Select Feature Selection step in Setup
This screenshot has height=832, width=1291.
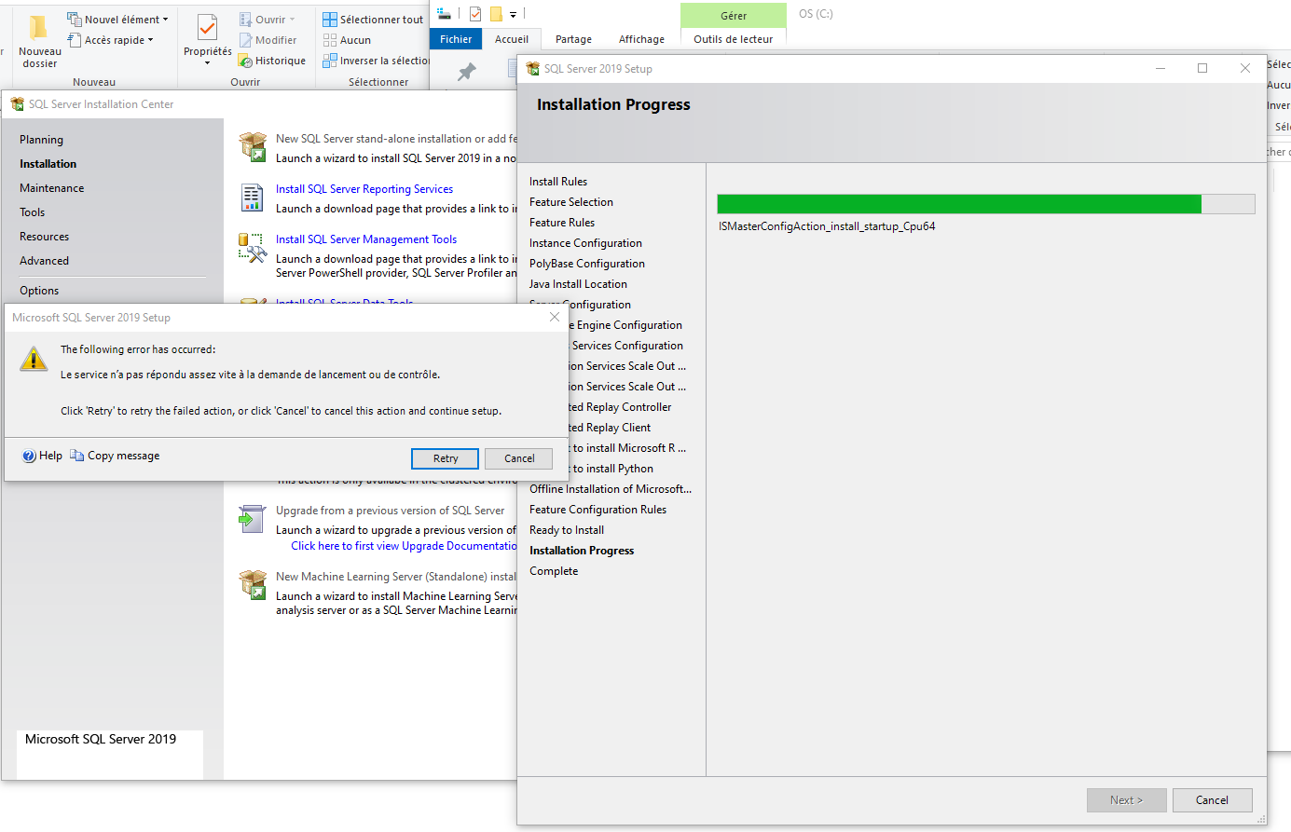click(571, 202)
